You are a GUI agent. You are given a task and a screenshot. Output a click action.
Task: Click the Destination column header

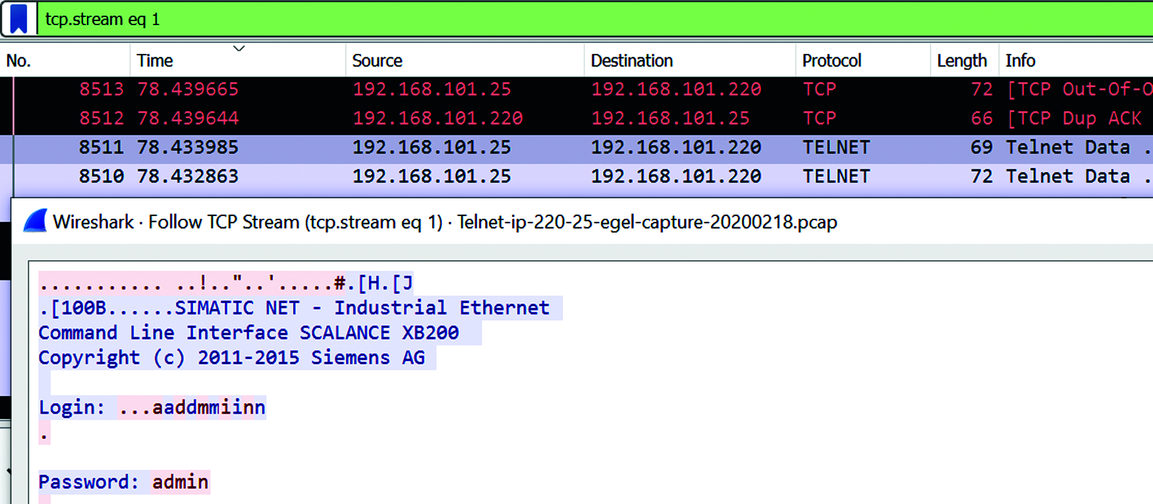pos(631,61)
